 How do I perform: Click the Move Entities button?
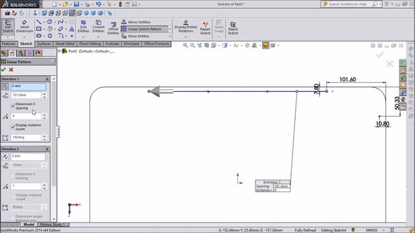(x=136, y=36)
